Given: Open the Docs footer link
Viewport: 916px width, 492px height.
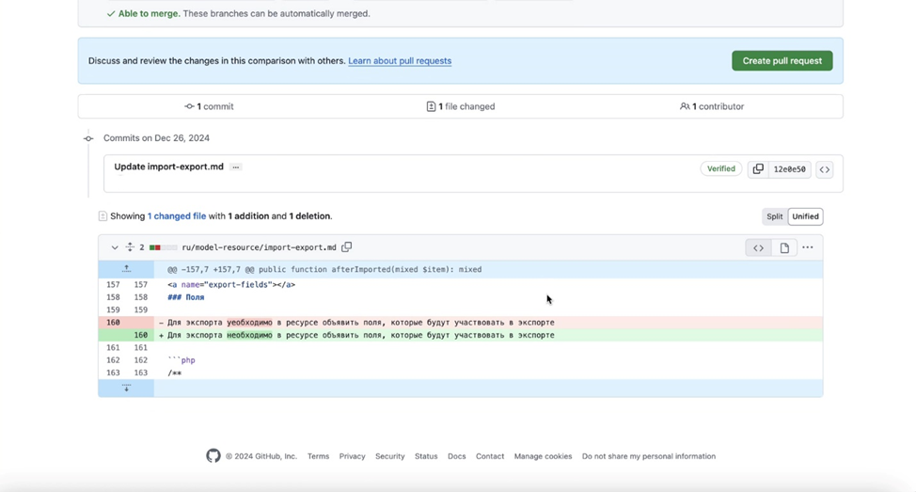Looking at the screenshot, I should pos(457,456).
